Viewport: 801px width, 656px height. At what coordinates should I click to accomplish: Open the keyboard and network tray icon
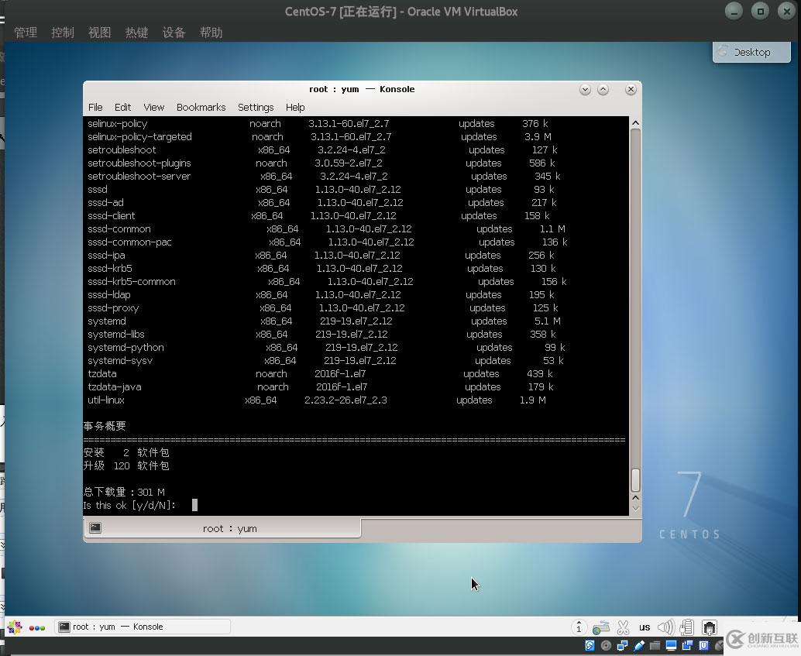point(601,627)
